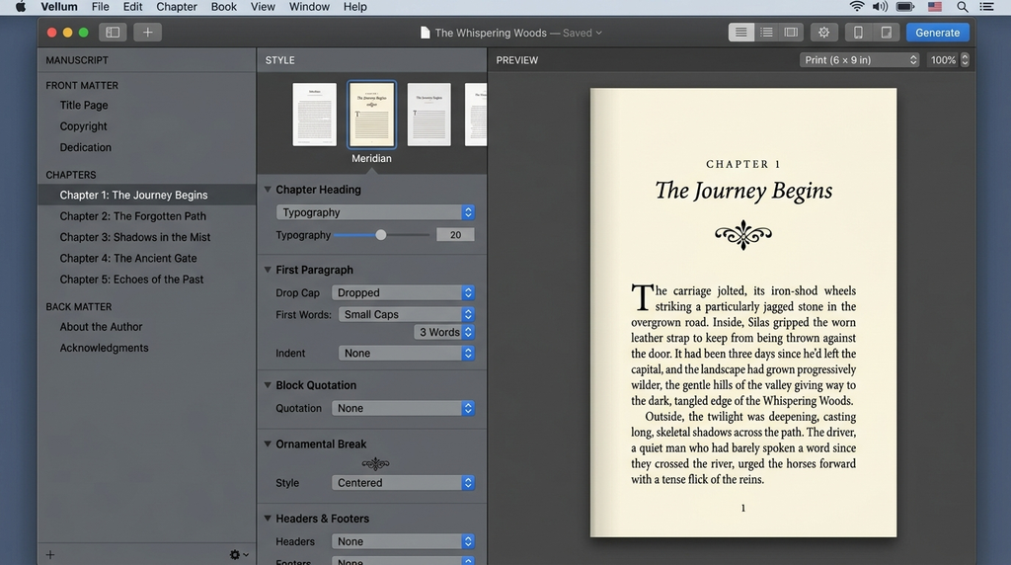The height and width of the screenshot is (565, 1011).
Task: Open the Indent dropdown
Action: point(406,353)
